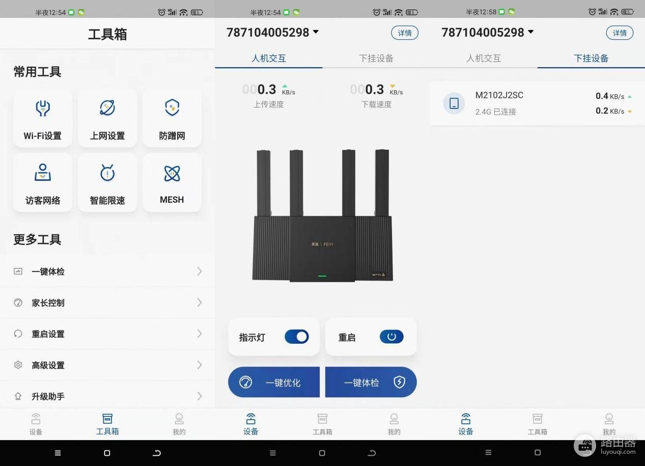Tap 我的 icon in middle screen nav
Viewport: 645px width, 466px height.
pyautogui.click(x=394, y=419)
